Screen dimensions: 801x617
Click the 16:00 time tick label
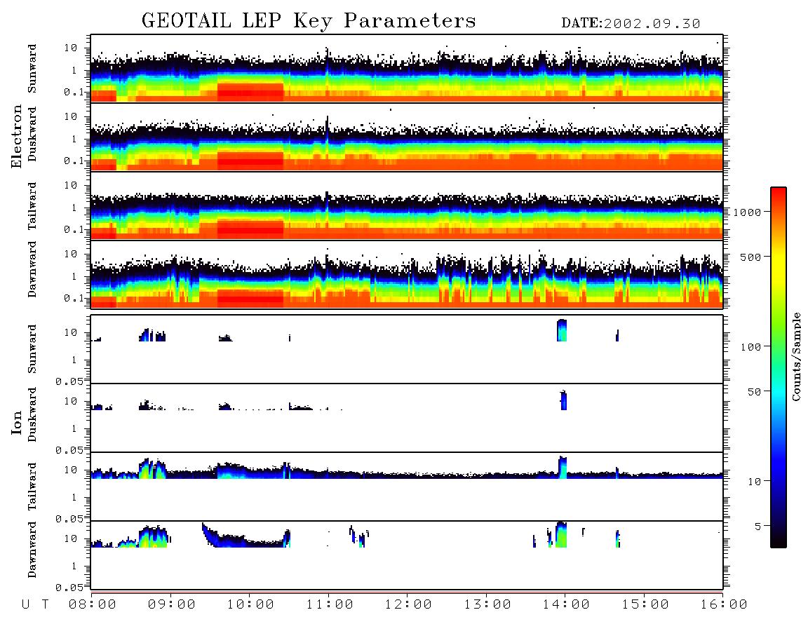pyautogui.click(x=724, y=604)
